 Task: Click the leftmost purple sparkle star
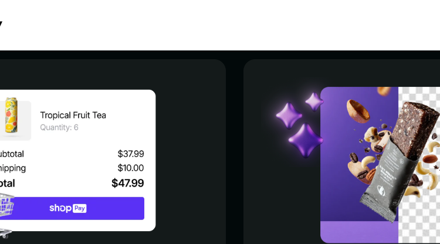tap(289, 116)
